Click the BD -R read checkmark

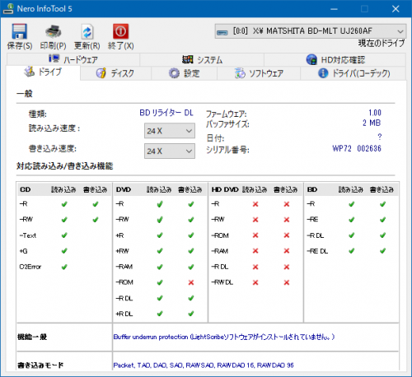pos(352,204)
